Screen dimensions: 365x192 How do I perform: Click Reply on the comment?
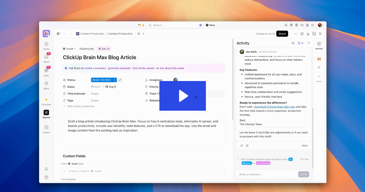tap(305, 145)
